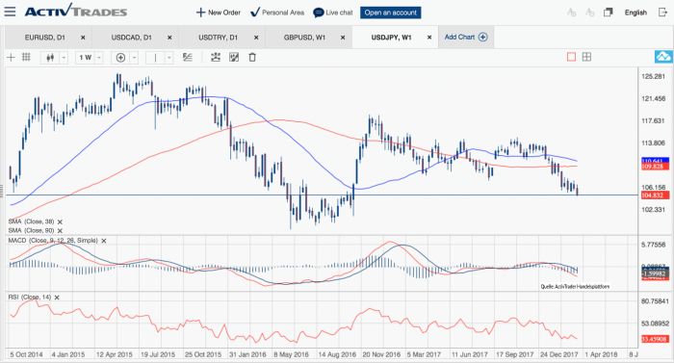674x363 pixels.
Task: Expand the candlestick chart type dropdown
Action: 64,57
